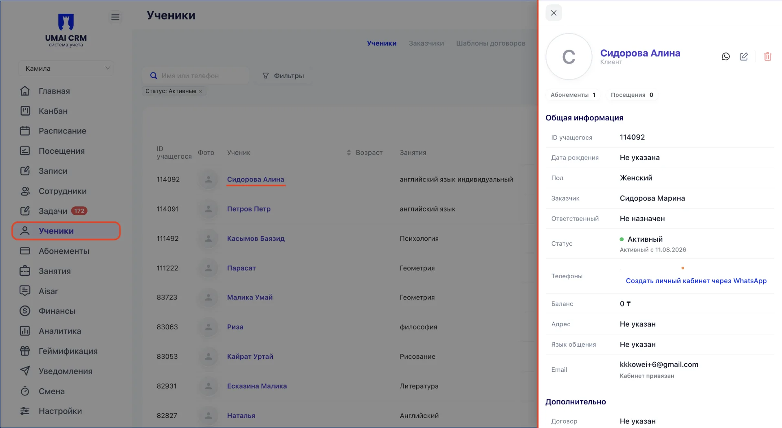Open student Риза

[235, 327]
